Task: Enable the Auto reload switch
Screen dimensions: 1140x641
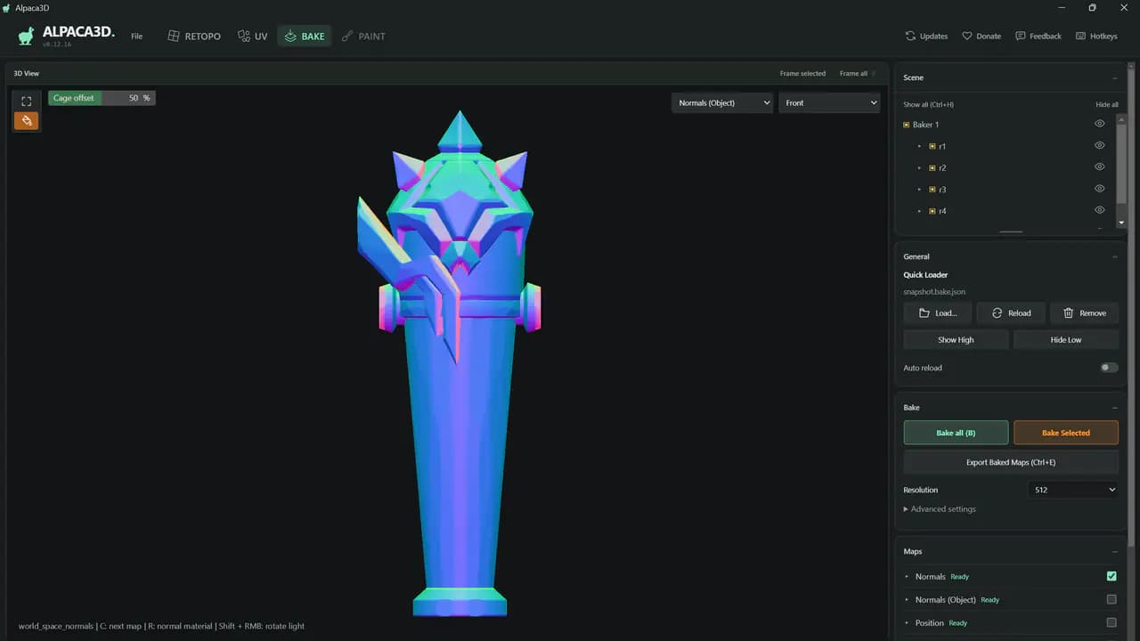Action: coord(1109,368)
